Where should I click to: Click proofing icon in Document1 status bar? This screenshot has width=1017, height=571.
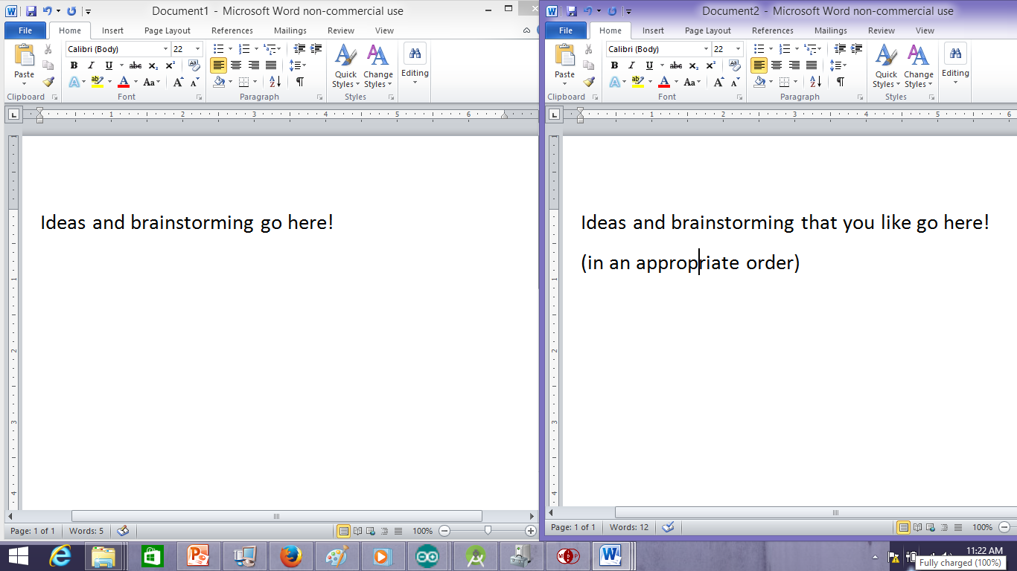pyautogui.click(x=123, y=530)
